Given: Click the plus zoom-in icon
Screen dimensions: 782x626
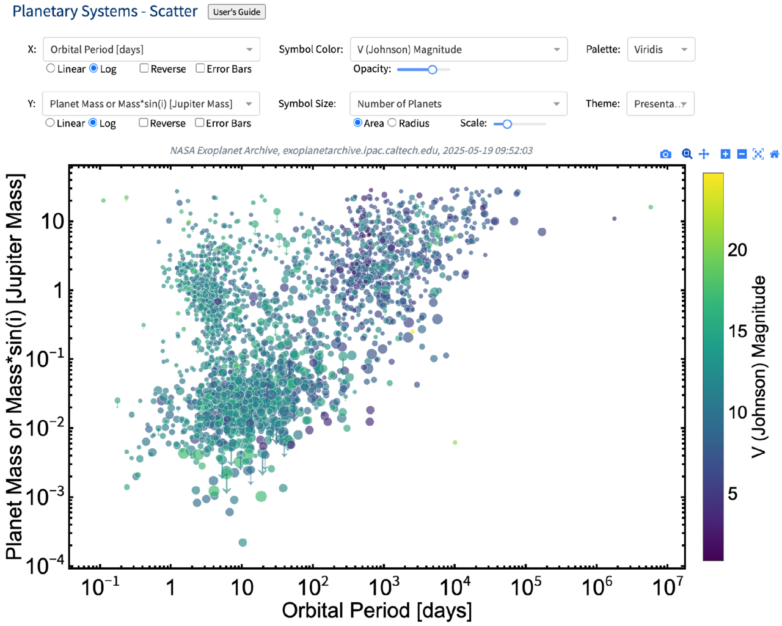Looking at the screenshot, I should tap(725, 154).
